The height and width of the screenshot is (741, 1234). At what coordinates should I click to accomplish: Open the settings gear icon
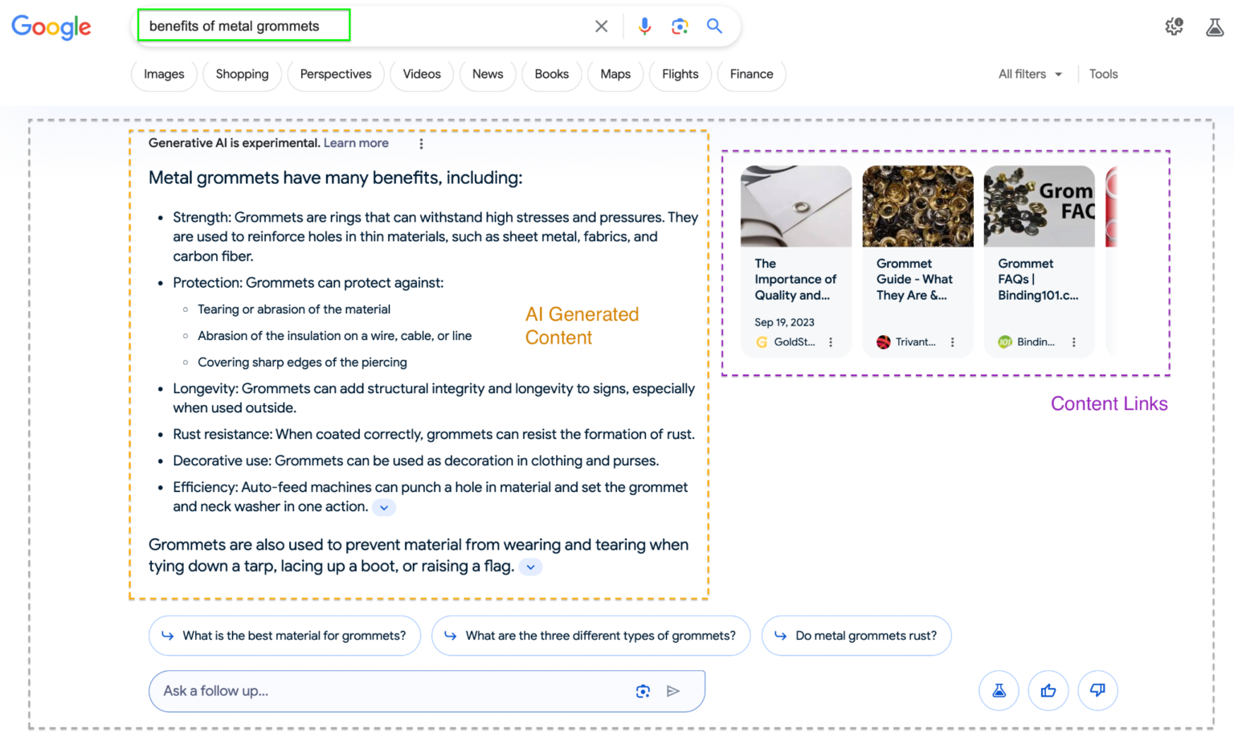pyautogui.click(x=1174, y=27)
